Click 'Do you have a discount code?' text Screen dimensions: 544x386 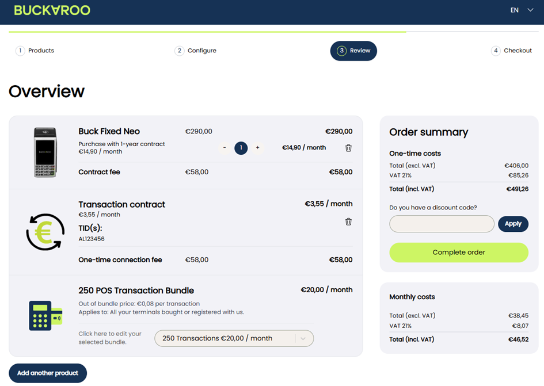click(433, 208)
